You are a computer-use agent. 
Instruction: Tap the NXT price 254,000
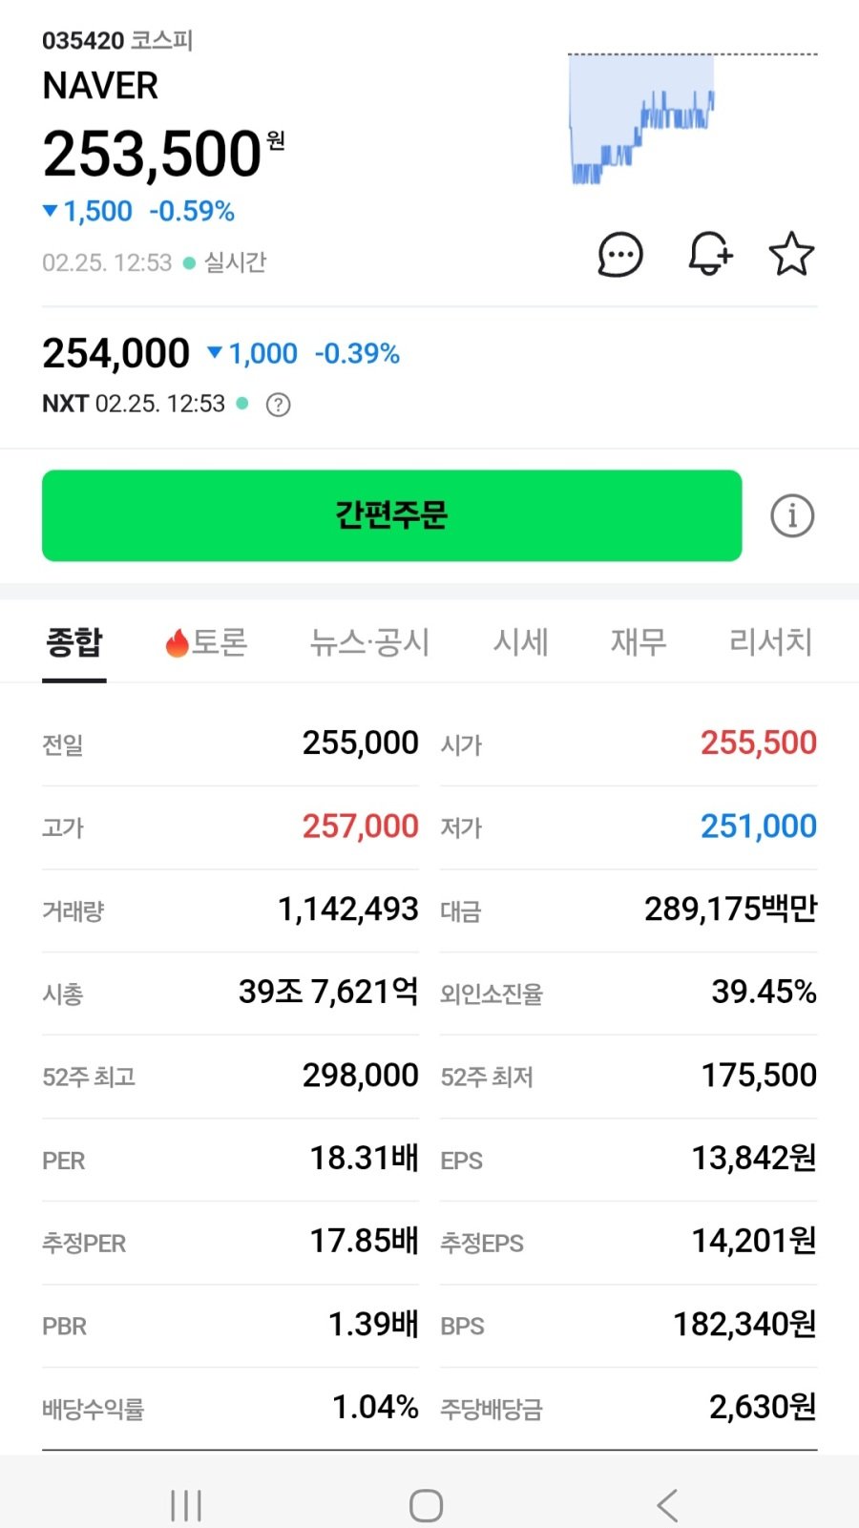click(x=116, y=354)
